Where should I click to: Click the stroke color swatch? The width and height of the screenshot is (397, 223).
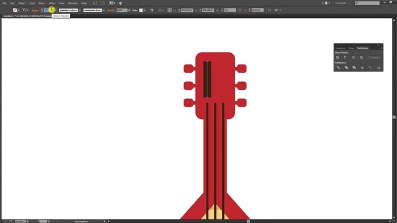(24, 10)
